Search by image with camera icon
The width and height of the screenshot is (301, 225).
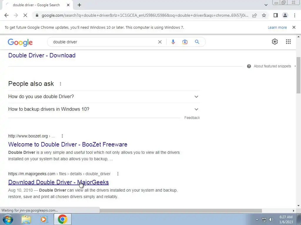tap(185, 42)
